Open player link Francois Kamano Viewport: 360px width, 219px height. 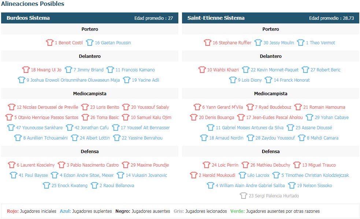[x=135, y=70]
